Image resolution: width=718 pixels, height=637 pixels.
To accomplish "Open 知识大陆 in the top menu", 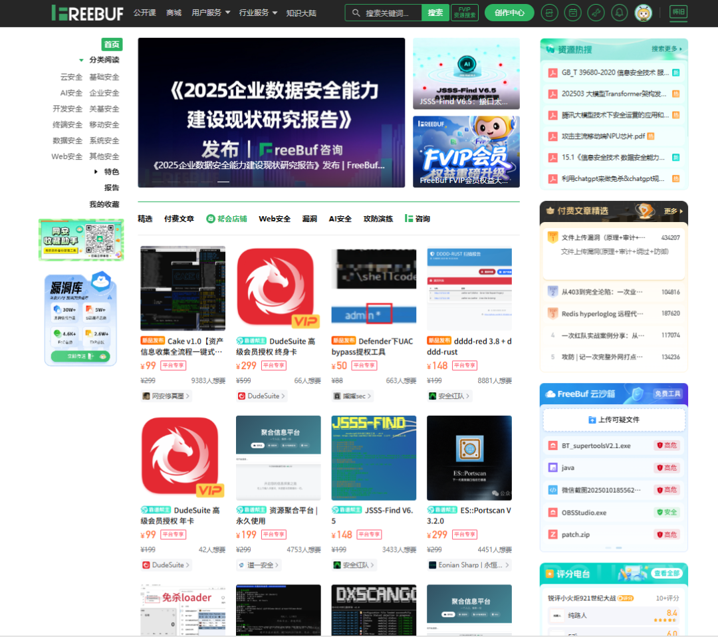I will point(301,13).
